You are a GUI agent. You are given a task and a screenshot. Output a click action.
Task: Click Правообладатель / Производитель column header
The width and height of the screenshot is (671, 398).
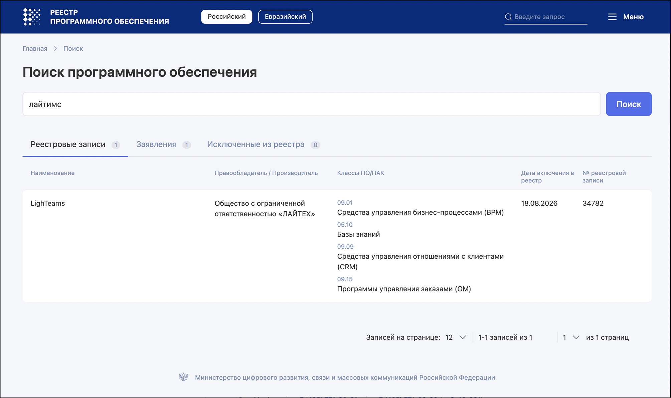click(x=266, y=173)
